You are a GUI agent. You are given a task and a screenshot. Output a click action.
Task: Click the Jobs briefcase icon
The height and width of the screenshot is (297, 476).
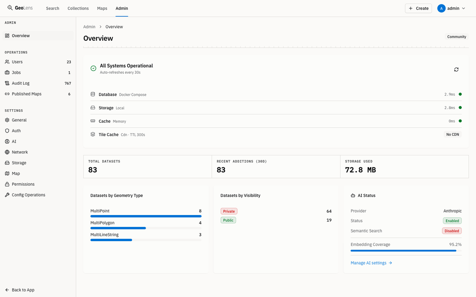coord(7,72)
